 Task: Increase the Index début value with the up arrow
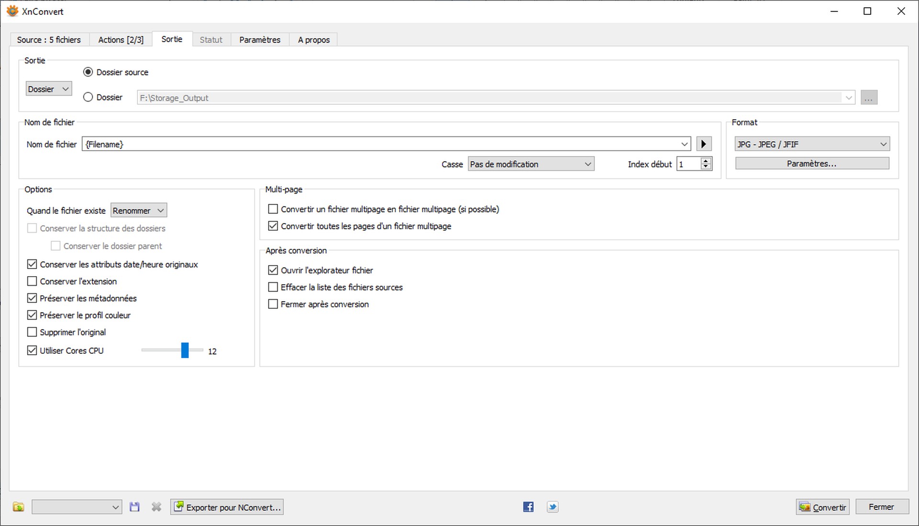coord(706,161)
